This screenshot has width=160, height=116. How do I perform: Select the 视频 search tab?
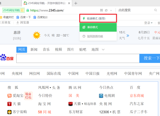(58, 49)
